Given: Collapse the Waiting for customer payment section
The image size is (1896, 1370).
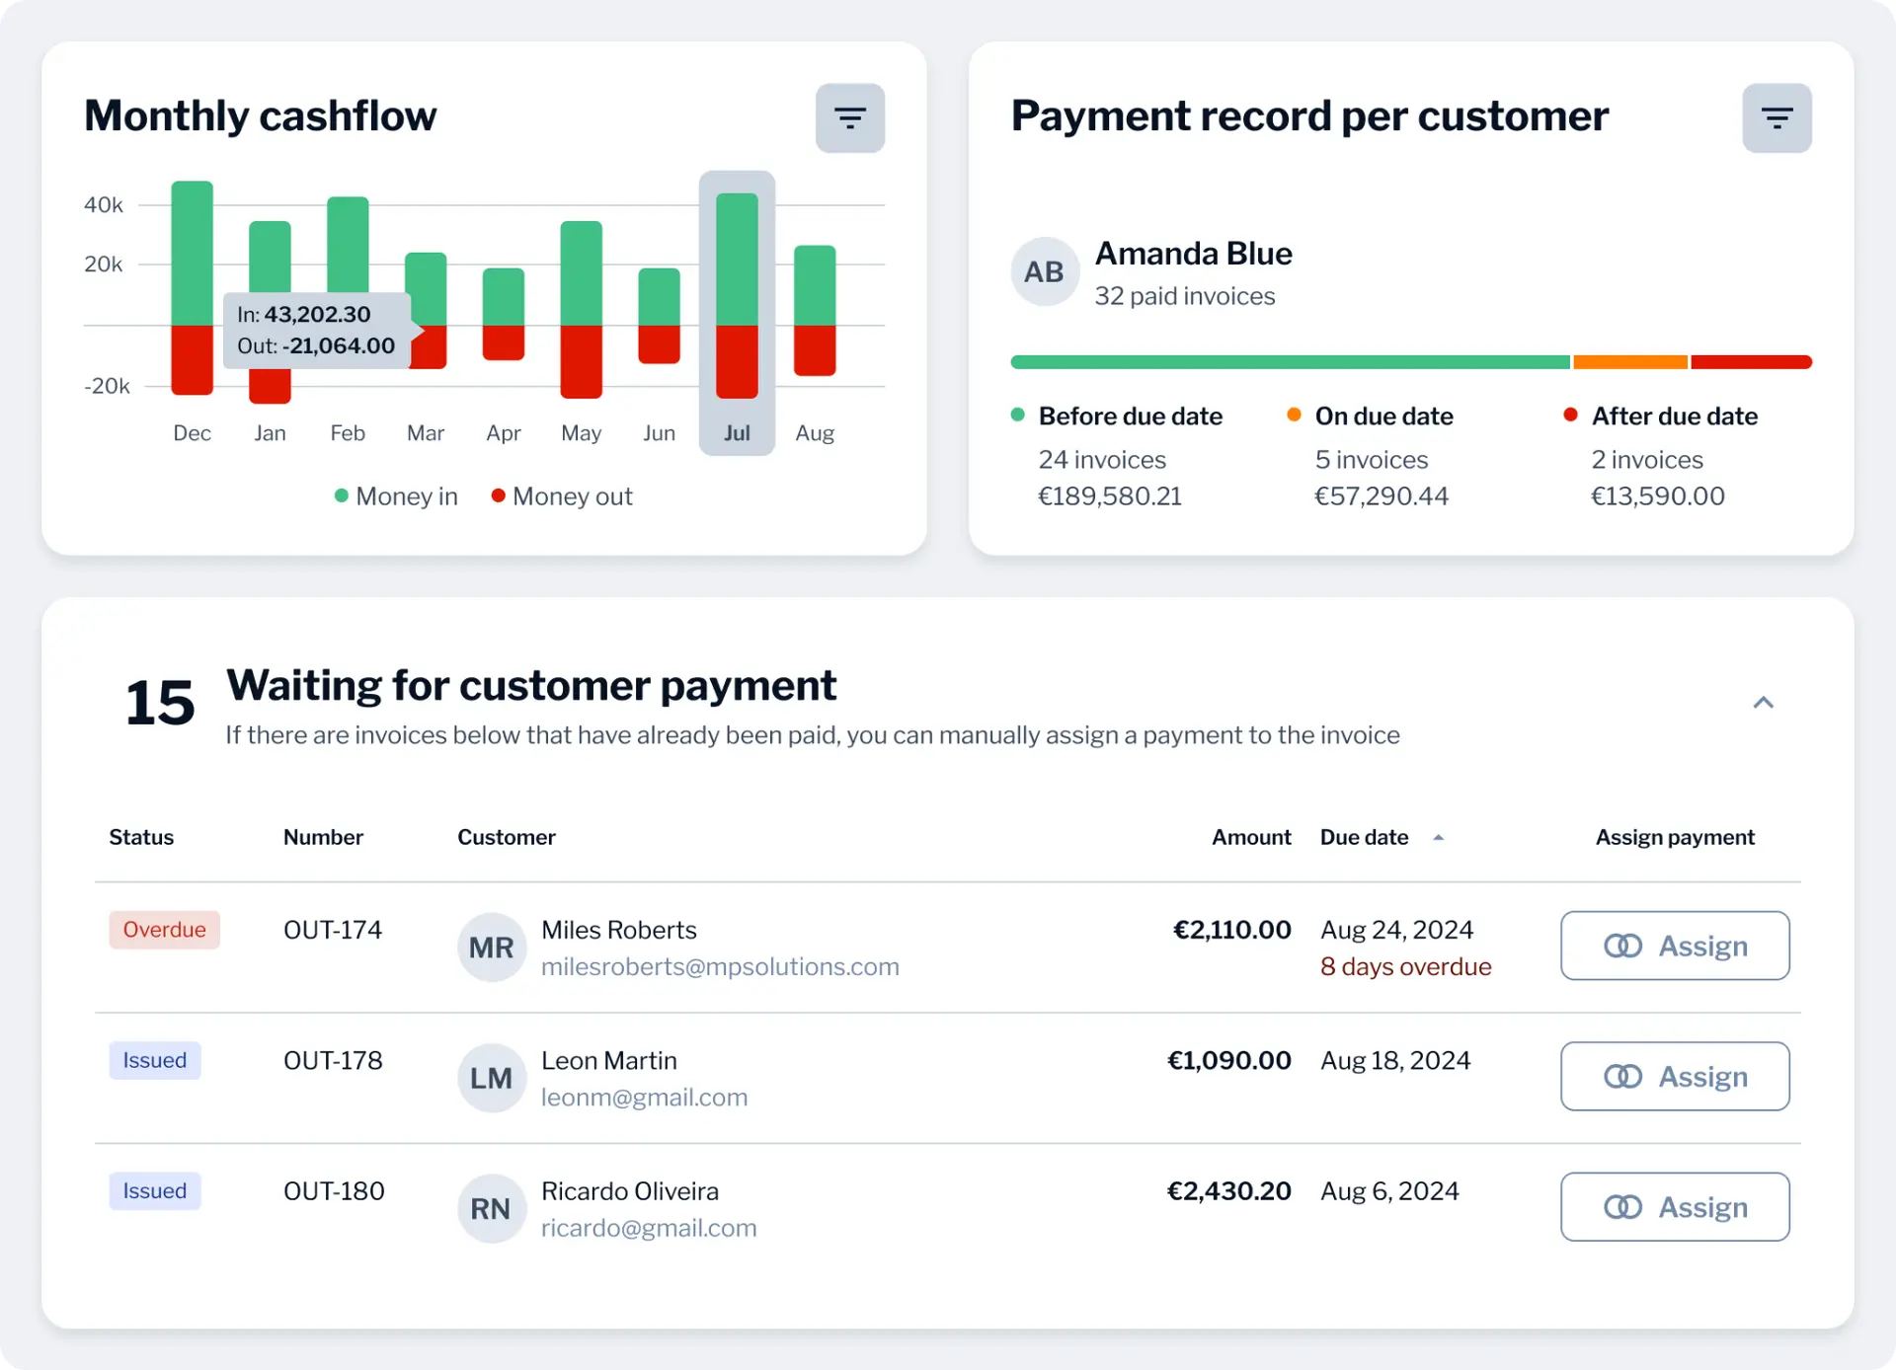Looking at the screenshot, I should tap(1763, 703).
